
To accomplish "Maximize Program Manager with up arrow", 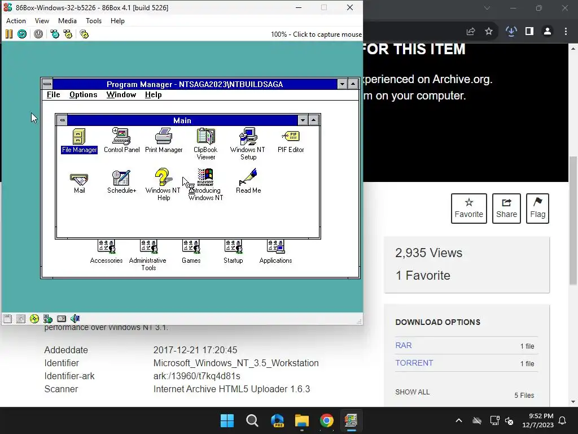I will [353, 84].
